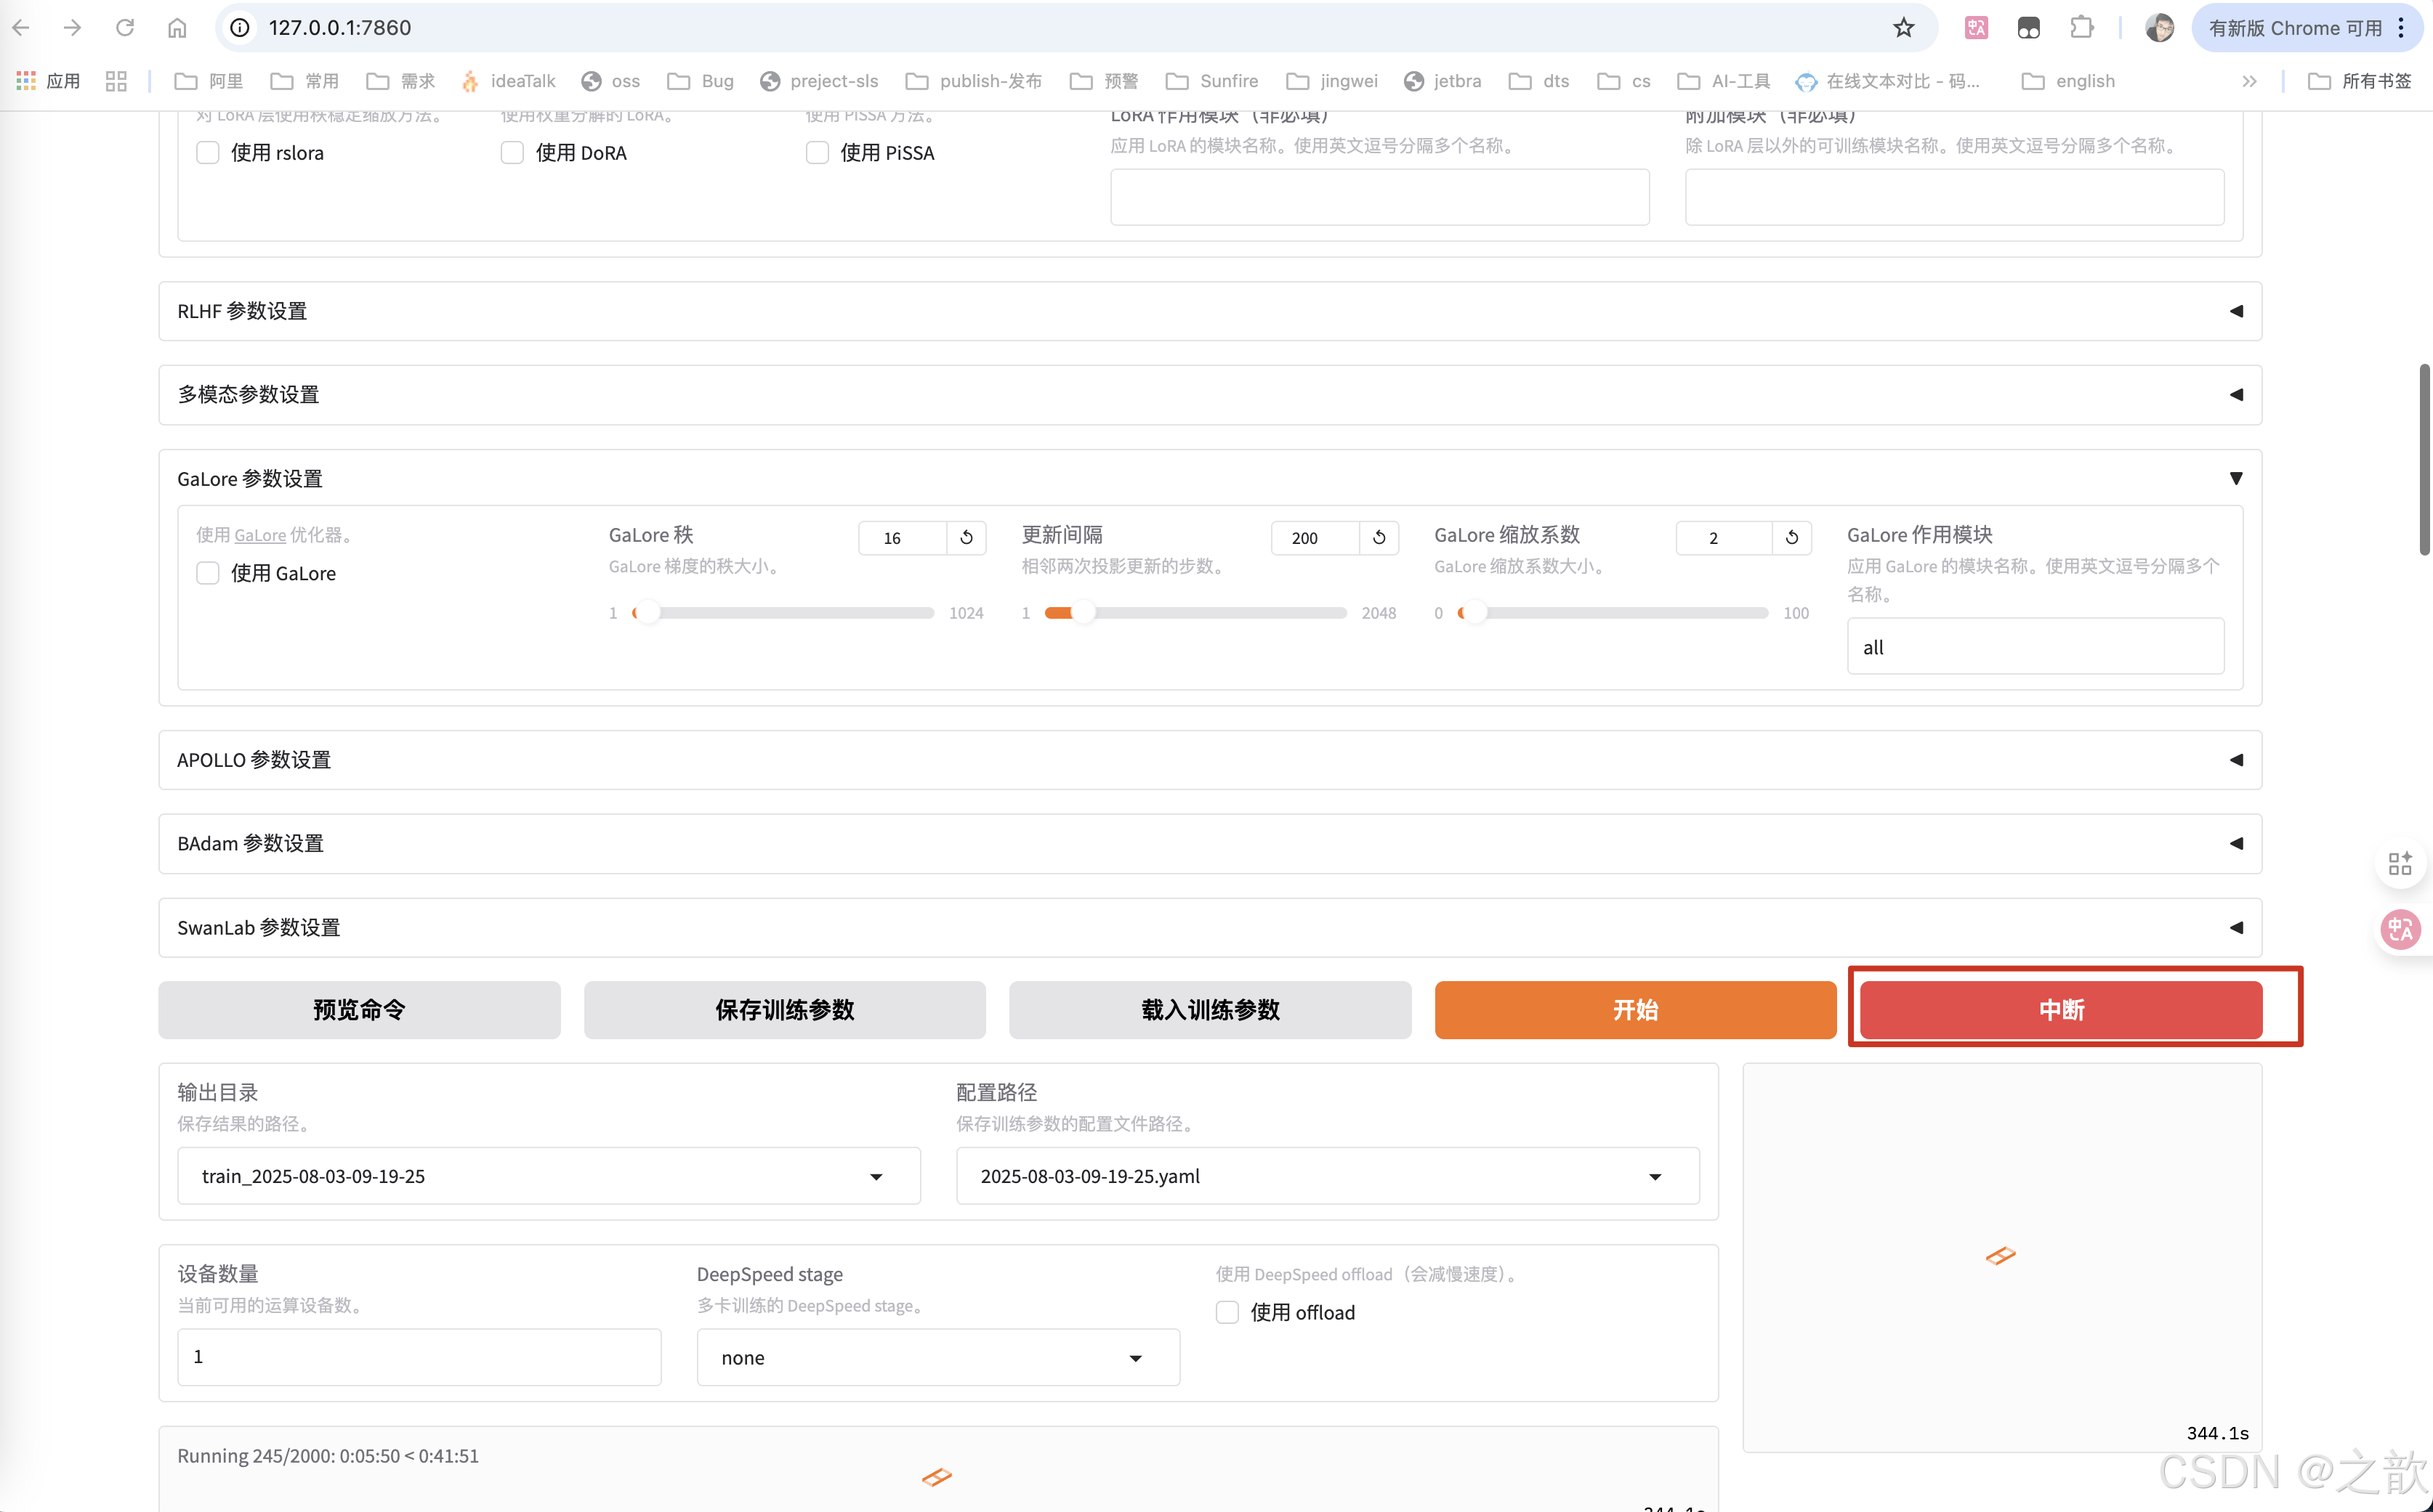
Task: Expand the RLHF 参数设置 section
Action: coord(1209,311)
